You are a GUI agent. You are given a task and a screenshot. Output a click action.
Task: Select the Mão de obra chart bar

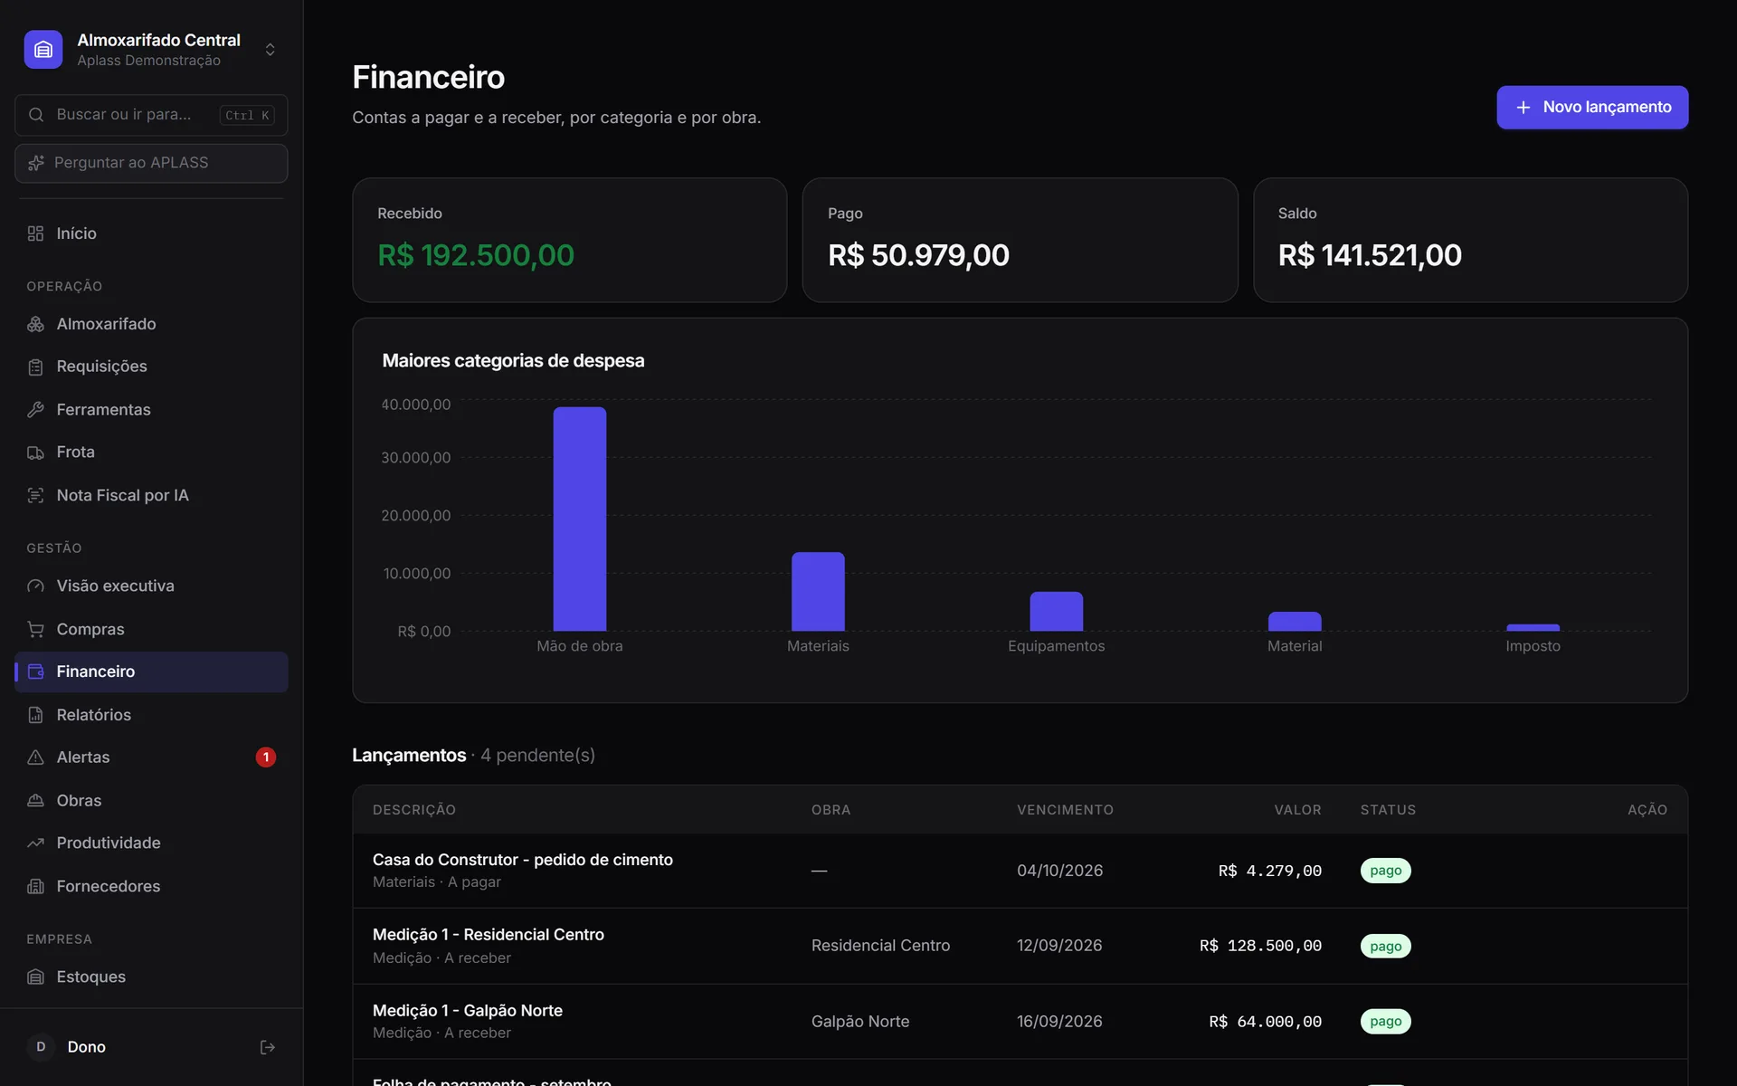(x=580, y=519)
